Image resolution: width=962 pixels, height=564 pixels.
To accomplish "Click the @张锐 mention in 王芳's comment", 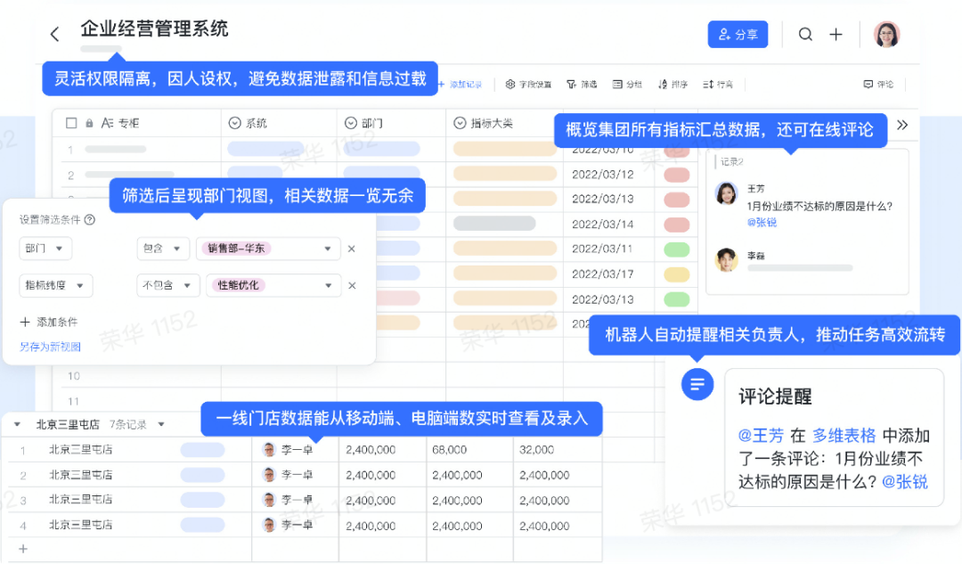I will click(x=762, y=222).
